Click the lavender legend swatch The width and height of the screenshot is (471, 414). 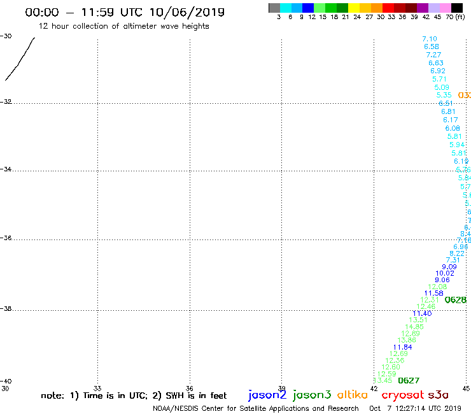pos(434,8)
